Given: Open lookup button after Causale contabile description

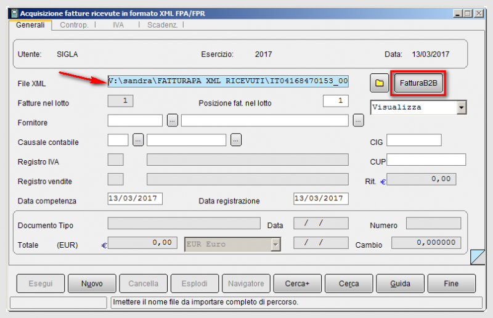Looking at the screenshot, I should tap(236, 140).
